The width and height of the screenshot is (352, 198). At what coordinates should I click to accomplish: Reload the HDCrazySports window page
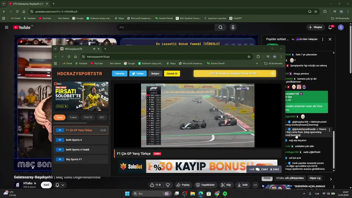click(69, 57)
